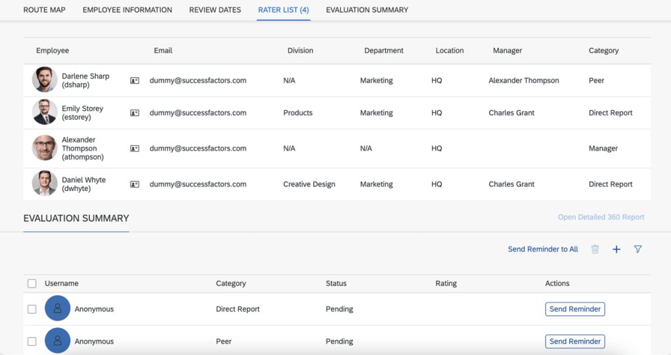Open Daniel Whyte's contact card icon

pyautogui.click(x=135, y=184)
